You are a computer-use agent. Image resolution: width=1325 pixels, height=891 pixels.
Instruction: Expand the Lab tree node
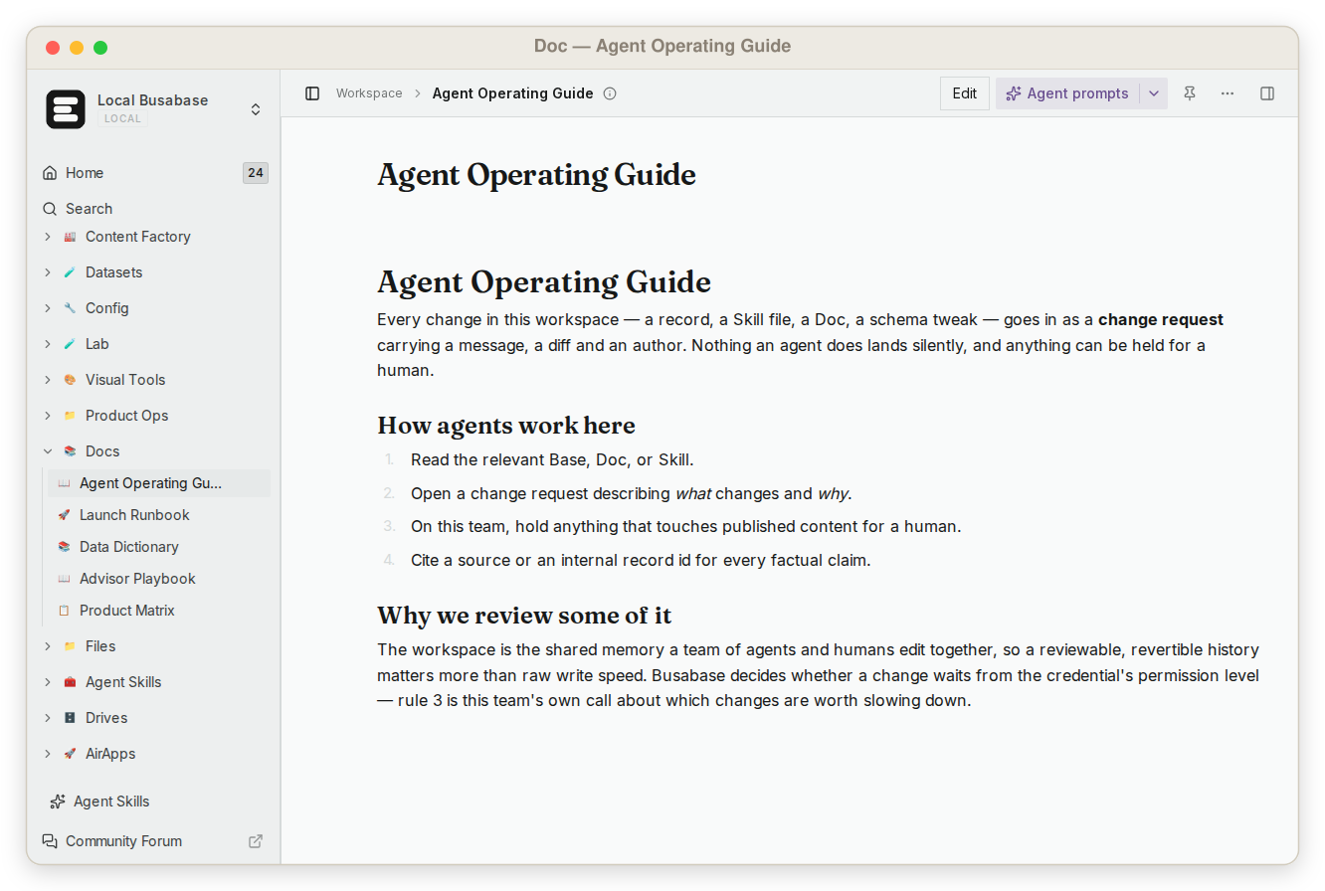click(x=48, y=344)
